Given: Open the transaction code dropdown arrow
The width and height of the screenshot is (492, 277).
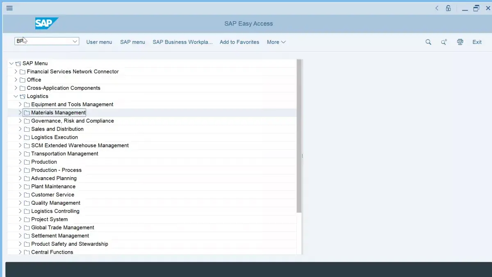Looking at the screenshot, I should (x=75, y=41).
